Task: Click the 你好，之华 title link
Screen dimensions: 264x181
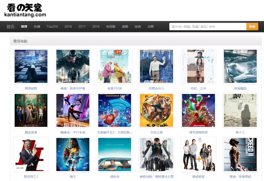Action: click(198, 88)
